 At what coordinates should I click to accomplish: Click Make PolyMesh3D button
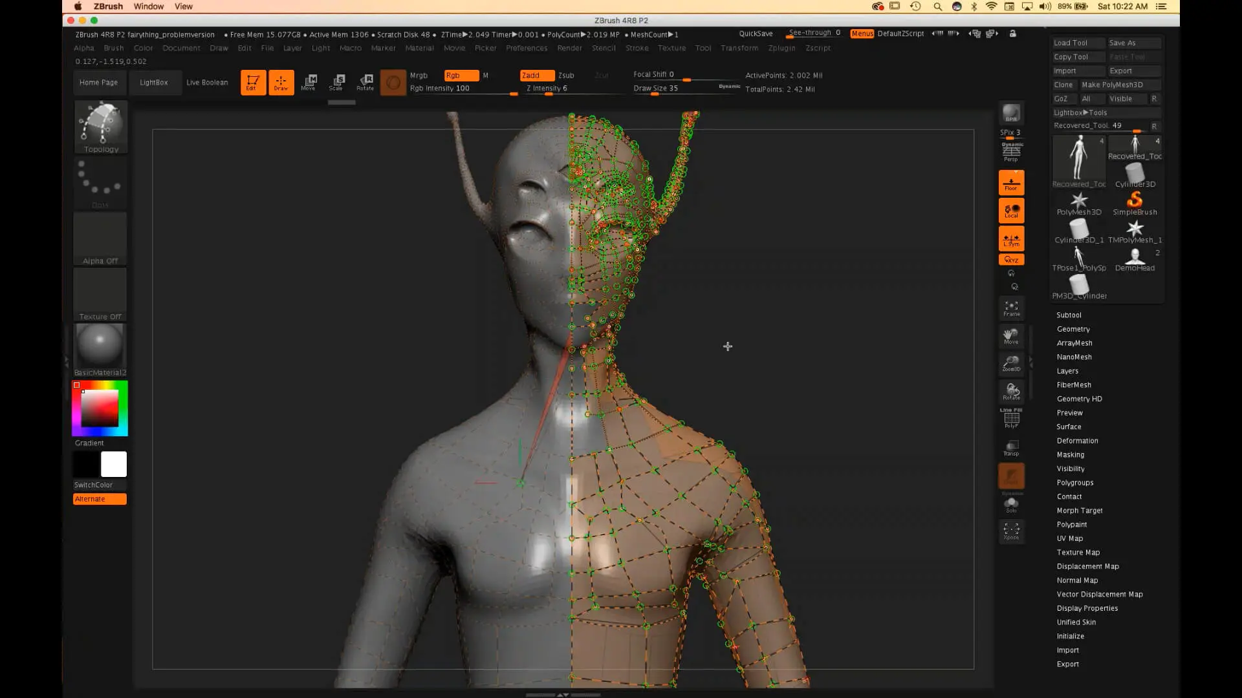[1120, 85]
